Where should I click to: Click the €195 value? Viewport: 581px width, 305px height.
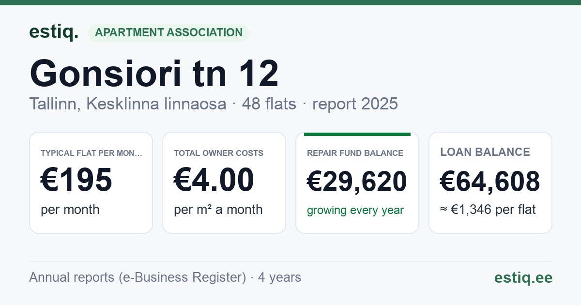(x=76, y=180)
